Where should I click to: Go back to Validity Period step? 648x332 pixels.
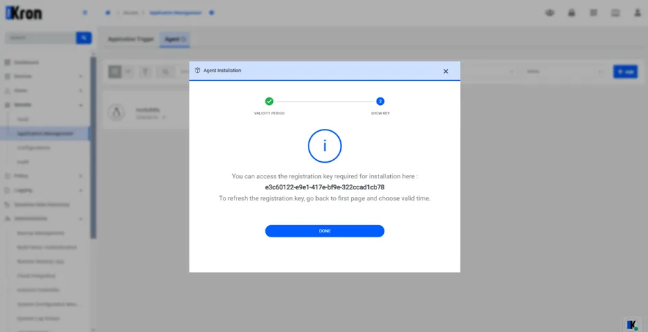click(269, 102)
